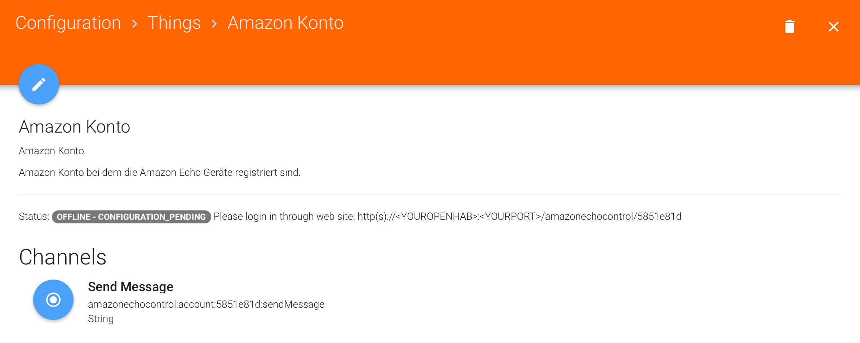
Task: Click the Channels section heading
Action: 63,257
